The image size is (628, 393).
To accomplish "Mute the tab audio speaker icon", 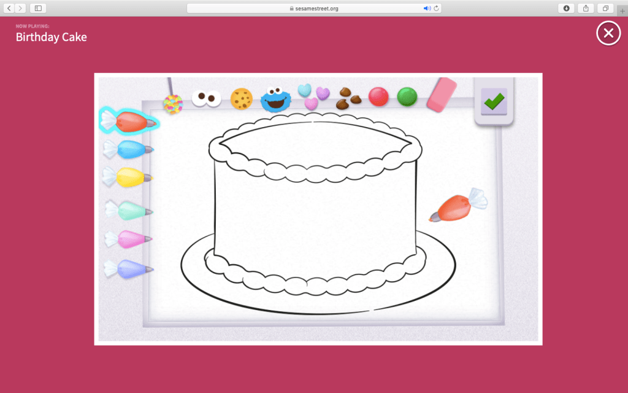I will click(x=427, y=9).
